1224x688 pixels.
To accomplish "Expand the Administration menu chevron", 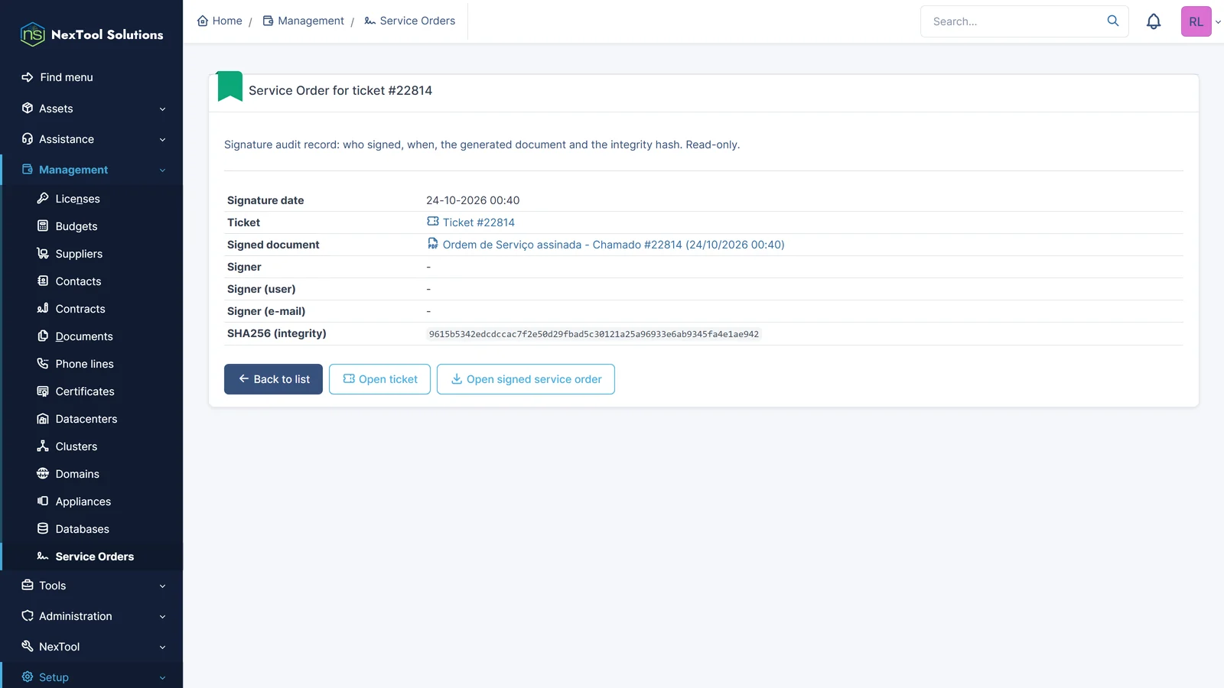I will point(162,617).
